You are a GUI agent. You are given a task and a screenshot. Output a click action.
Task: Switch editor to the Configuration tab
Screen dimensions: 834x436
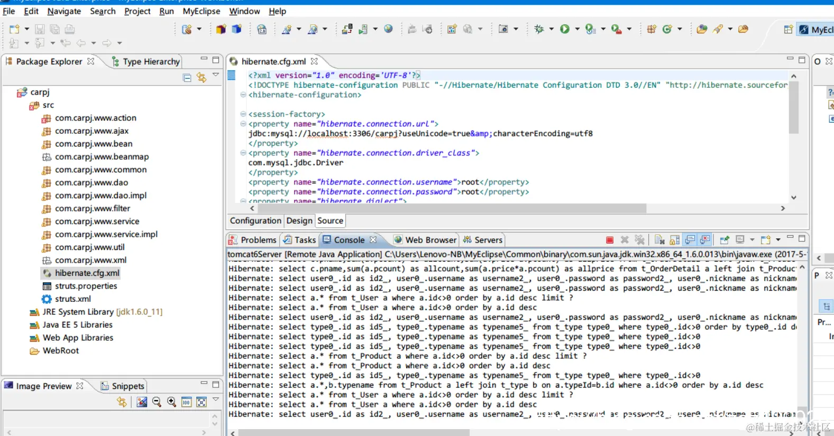tap(255, 221)
